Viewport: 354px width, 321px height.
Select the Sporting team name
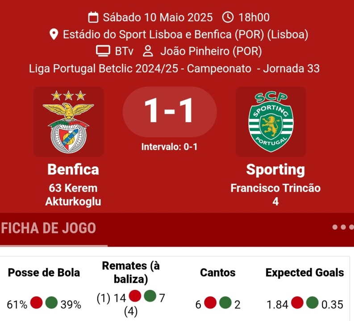(x=275, y=169)
